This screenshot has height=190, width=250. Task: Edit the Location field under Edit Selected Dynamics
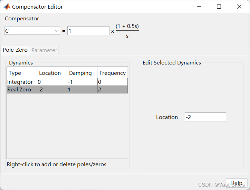tap(205, 117)
